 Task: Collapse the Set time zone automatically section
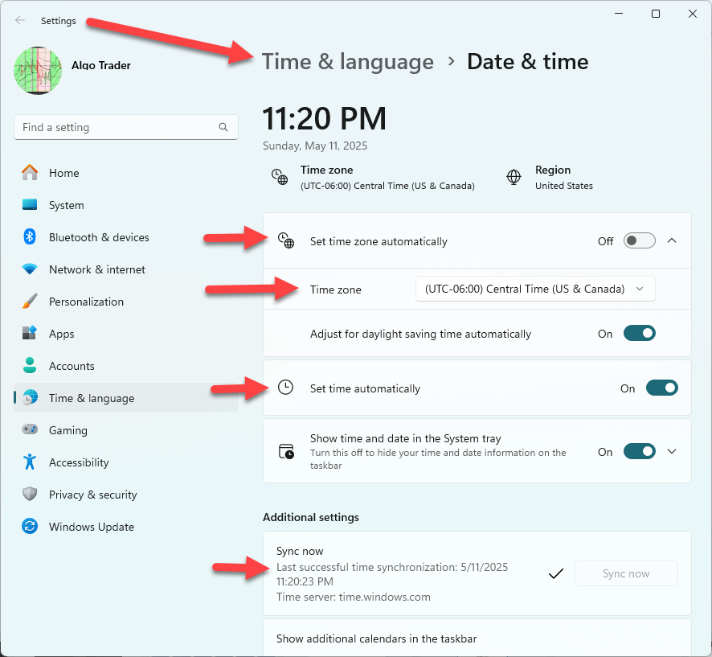(672, 240)
